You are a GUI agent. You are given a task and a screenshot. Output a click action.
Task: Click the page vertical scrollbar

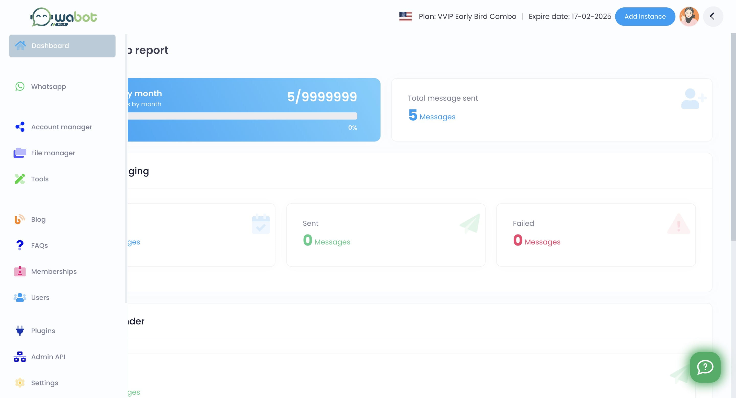point(733,137)
